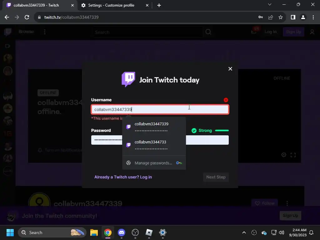Open Roblox from the taskbar
Viewport: 320px width, 240px height.
coord(149,232)
